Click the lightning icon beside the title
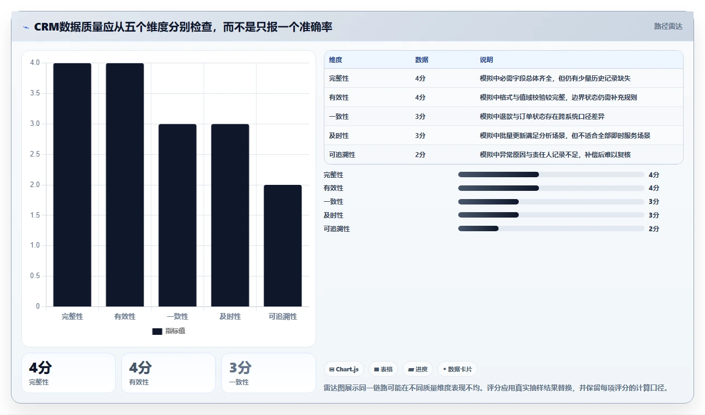705x415 pixels. coord(26,27)
